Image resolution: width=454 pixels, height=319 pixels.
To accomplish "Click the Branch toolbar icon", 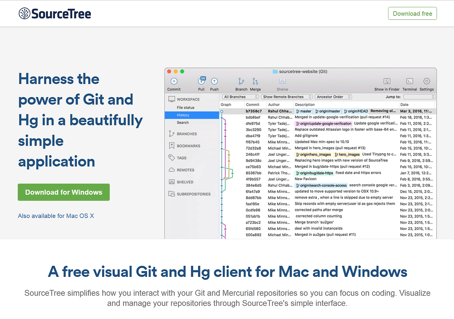I will (241, 82).
